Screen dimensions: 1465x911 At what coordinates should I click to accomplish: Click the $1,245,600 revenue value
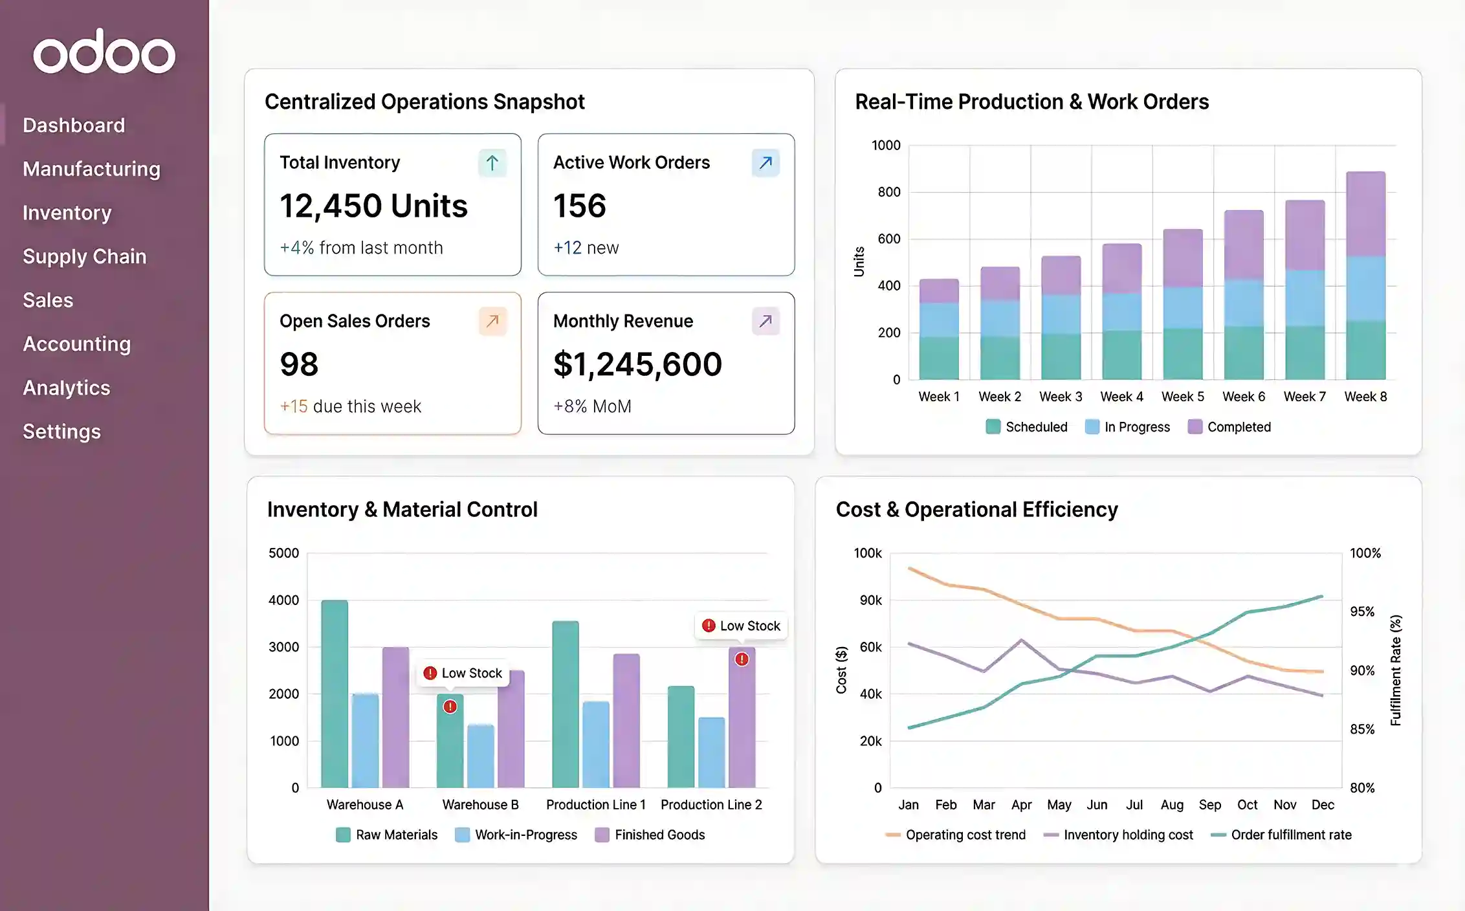(x=637, y=364)
